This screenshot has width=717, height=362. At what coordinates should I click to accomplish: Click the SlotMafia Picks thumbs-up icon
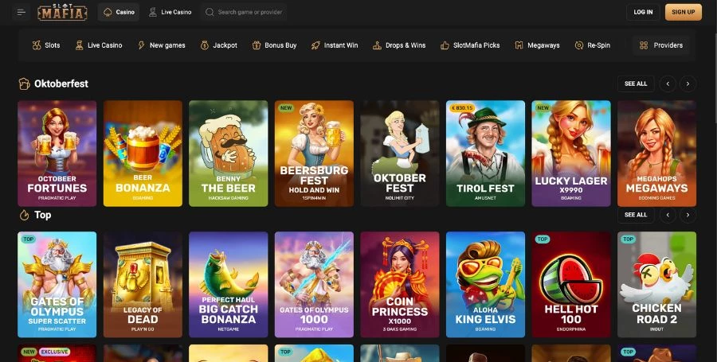click(x=445, y=45)
